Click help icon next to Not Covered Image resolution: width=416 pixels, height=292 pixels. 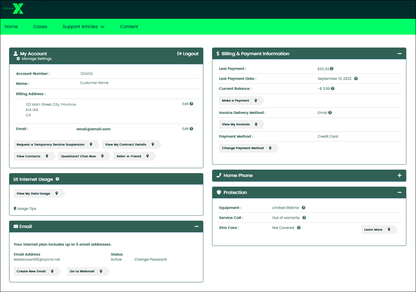pos(299,228)
